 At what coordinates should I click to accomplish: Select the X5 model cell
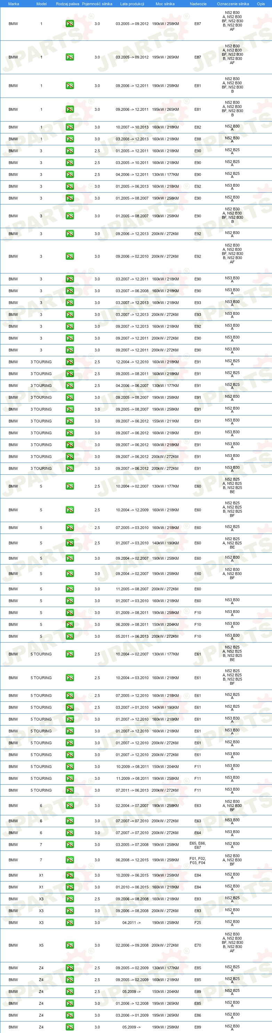click(41, 945)
